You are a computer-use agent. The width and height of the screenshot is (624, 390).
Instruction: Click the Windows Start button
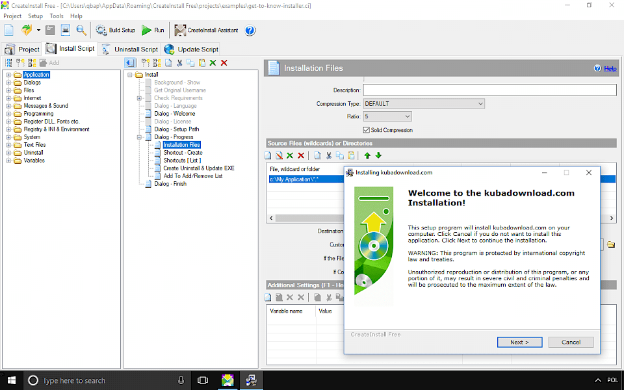click(12, 380)
